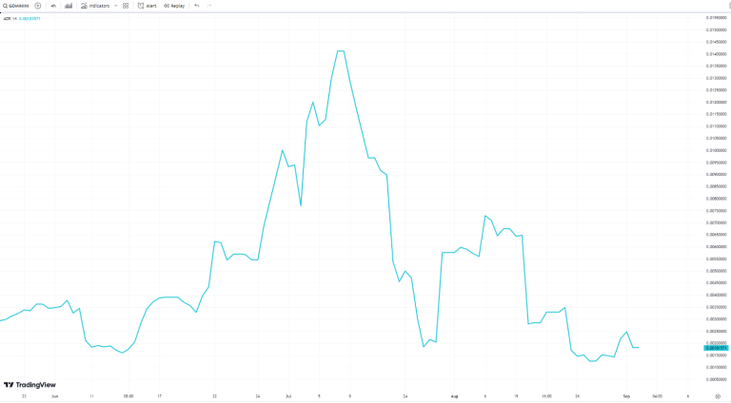
Task: Click the Jul label on time axis
Action: (x=287, y=394)
